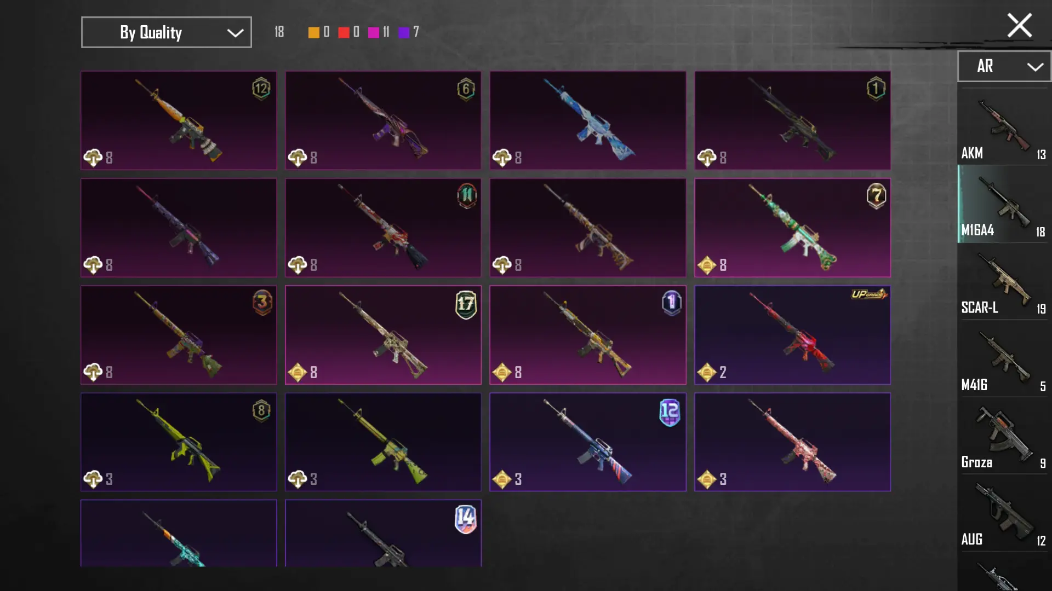Viewport: 1052px width, 591px height.
Task: Open the By Quality sort dropdown
Action: (167, 32)
